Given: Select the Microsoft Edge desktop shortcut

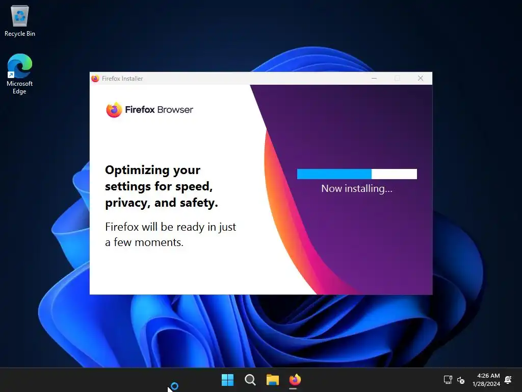Looking at the screenshot, I should point(20,73).
